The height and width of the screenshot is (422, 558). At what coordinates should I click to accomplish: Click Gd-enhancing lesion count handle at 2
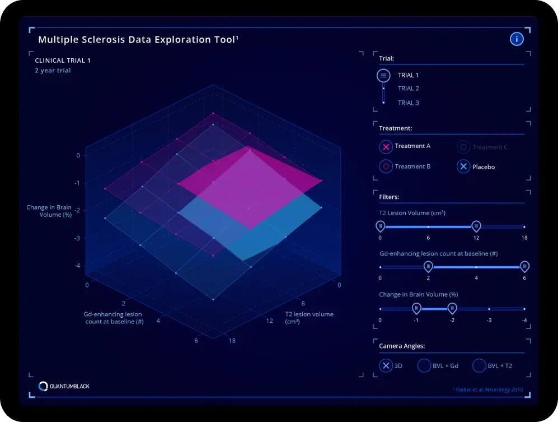coord(428,266)
